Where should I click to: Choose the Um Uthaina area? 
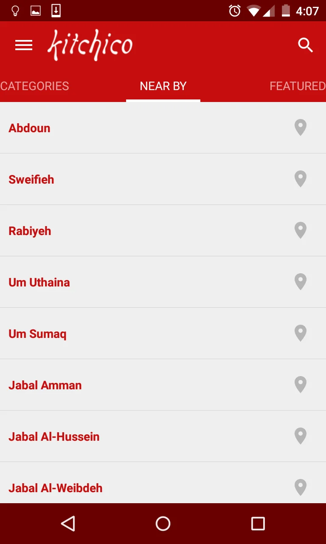coord(163,282)
